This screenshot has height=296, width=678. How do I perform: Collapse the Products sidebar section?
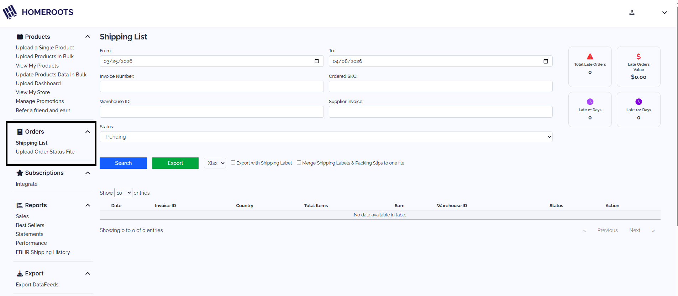pyautogui.click(x=88, y=37)
